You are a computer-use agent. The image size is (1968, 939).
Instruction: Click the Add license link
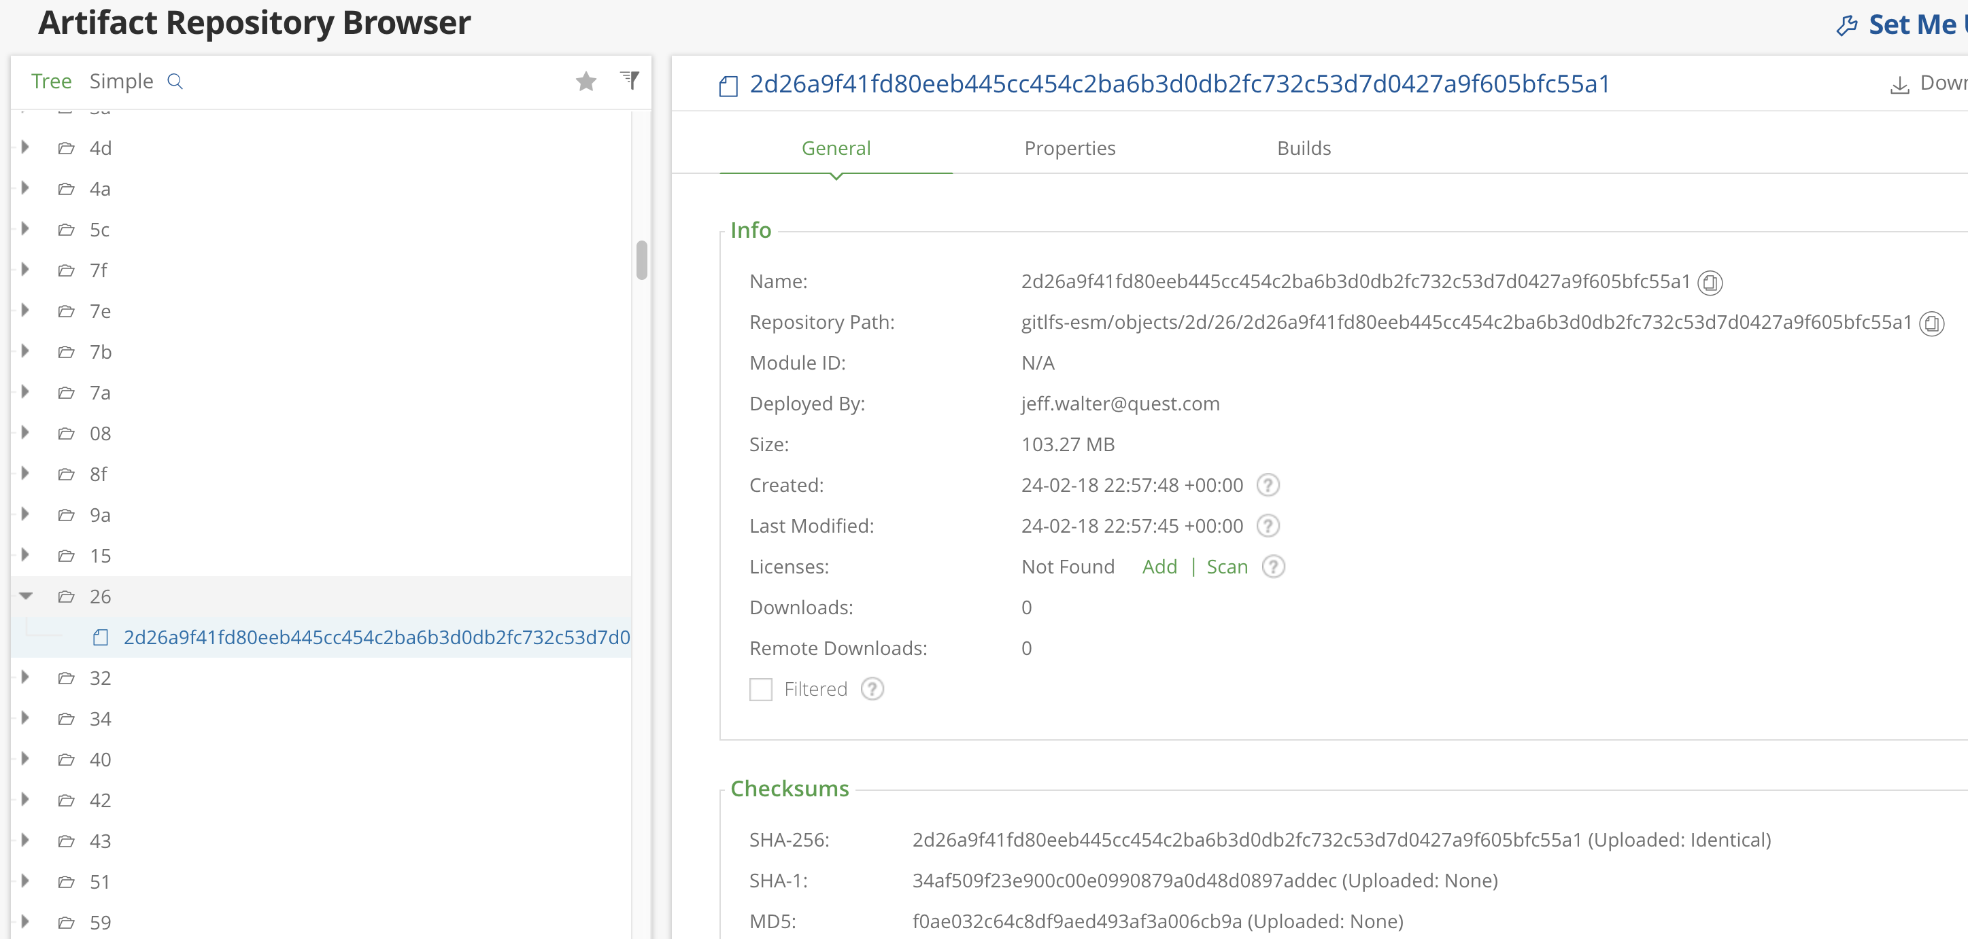(x=1159, y=567)
